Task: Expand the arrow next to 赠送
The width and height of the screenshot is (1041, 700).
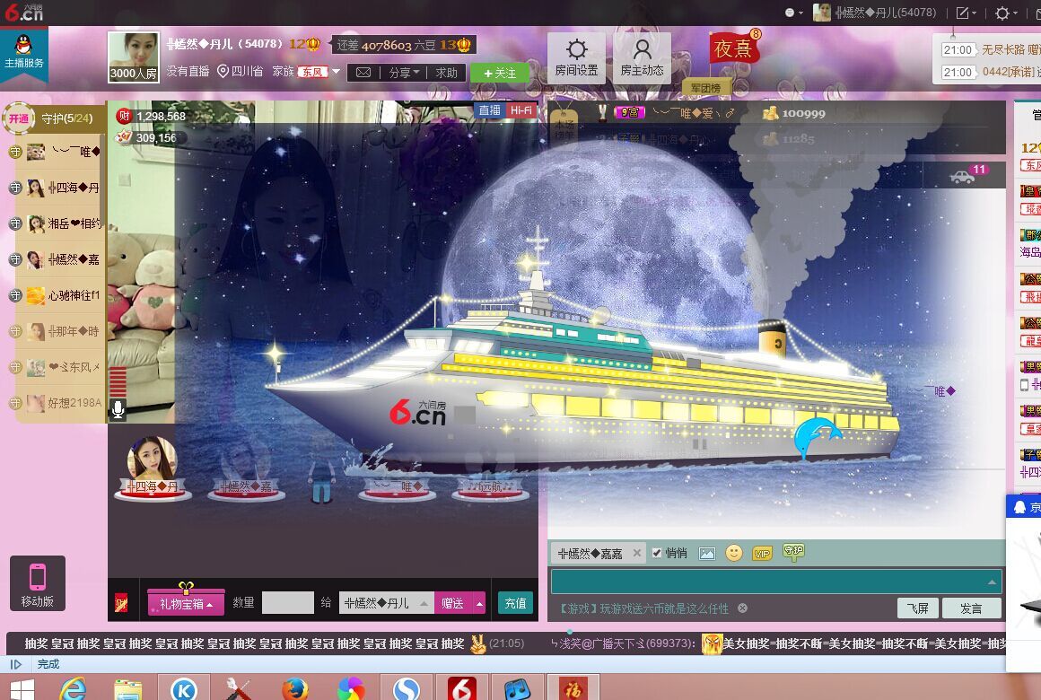Action: [x=479, y=603]
